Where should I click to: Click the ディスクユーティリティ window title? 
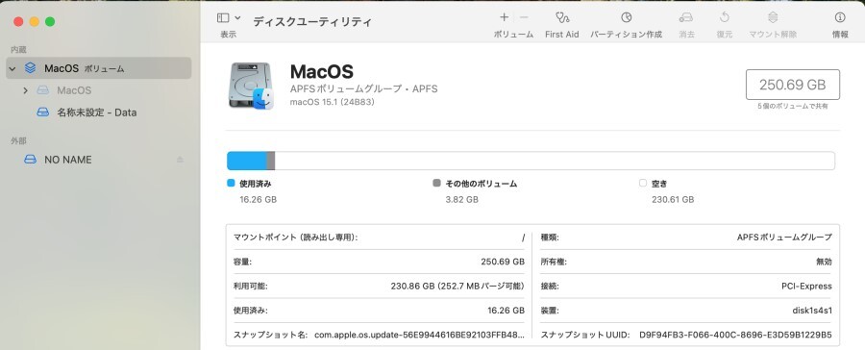click(x=312, y=22)
